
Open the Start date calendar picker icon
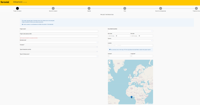click(116, 36)
